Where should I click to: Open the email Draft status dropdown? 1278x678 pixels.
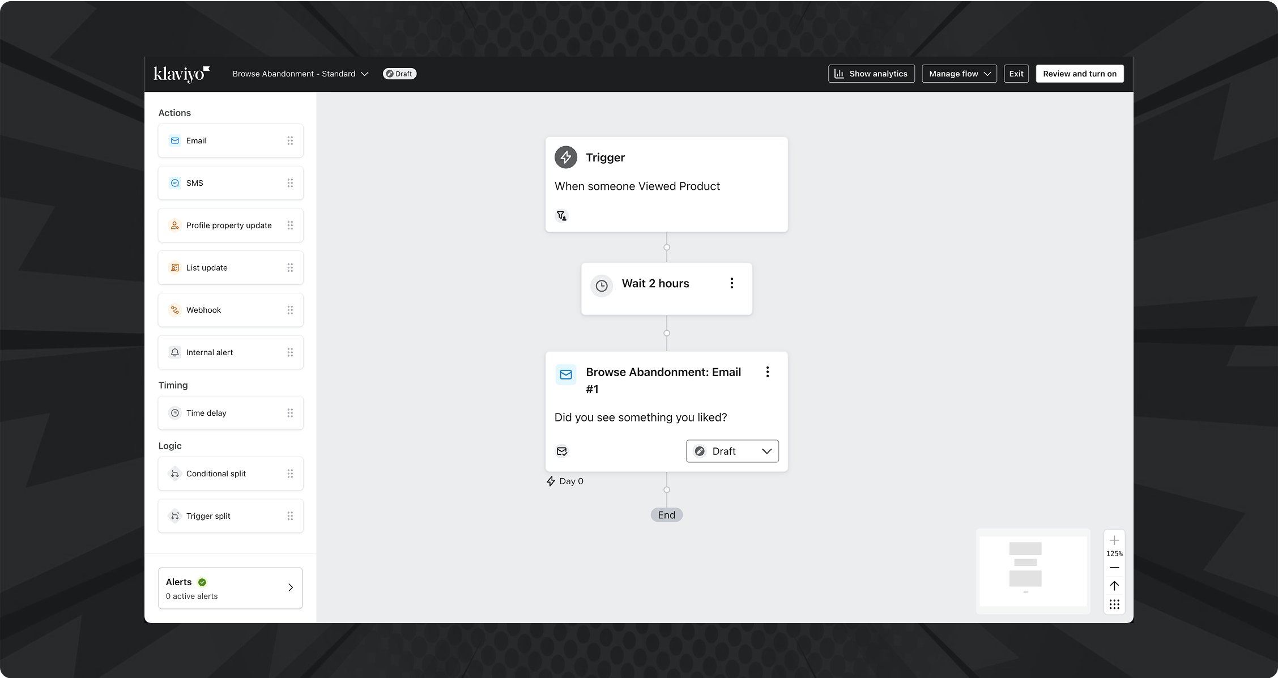(x=732, y=451)
